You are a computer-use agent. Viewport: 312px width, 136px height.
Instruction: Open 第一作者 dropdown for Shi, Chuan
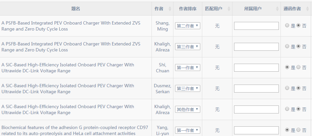point(187,67)
